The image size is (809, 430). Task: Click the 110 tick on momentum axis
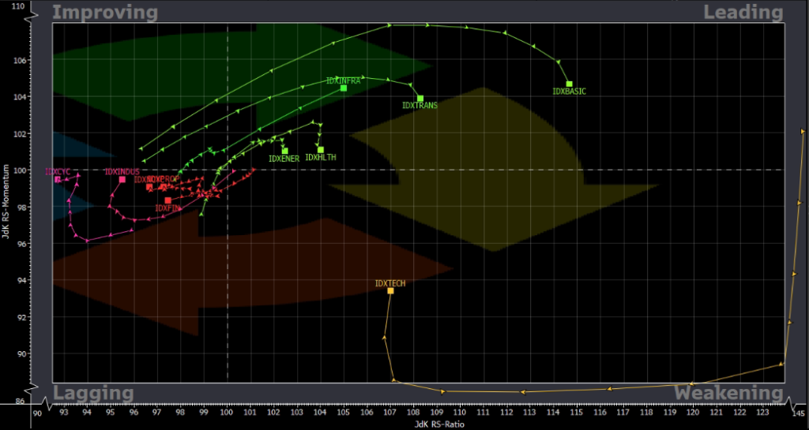18,6
